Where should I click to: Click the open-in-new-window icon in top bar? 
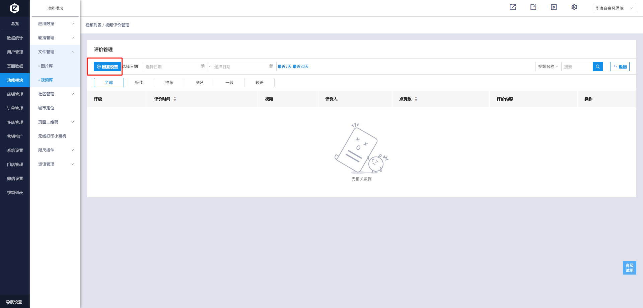513,7
